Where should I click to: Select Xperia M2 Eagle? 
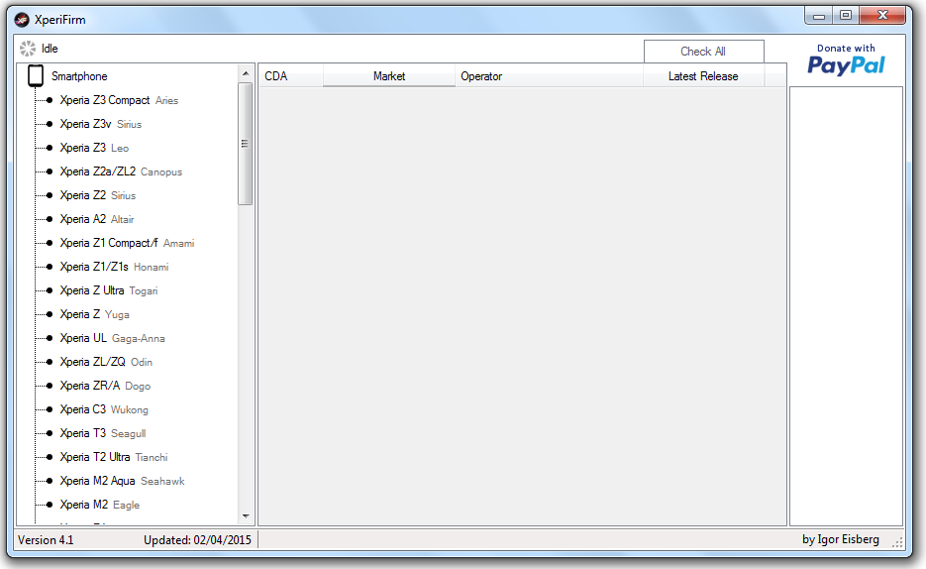pyautogui.click(x=100, y=505)
